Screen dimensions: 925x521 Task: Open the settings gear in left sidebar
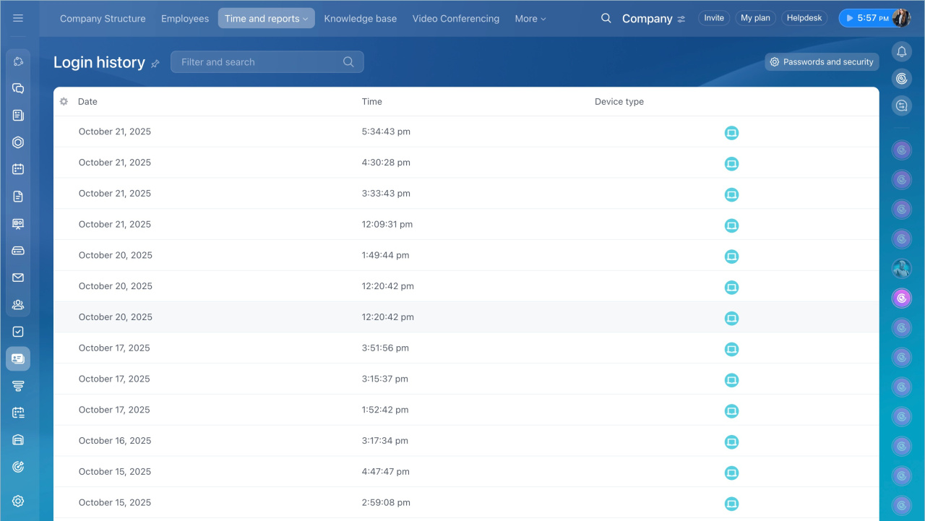[x=18, y=501]
